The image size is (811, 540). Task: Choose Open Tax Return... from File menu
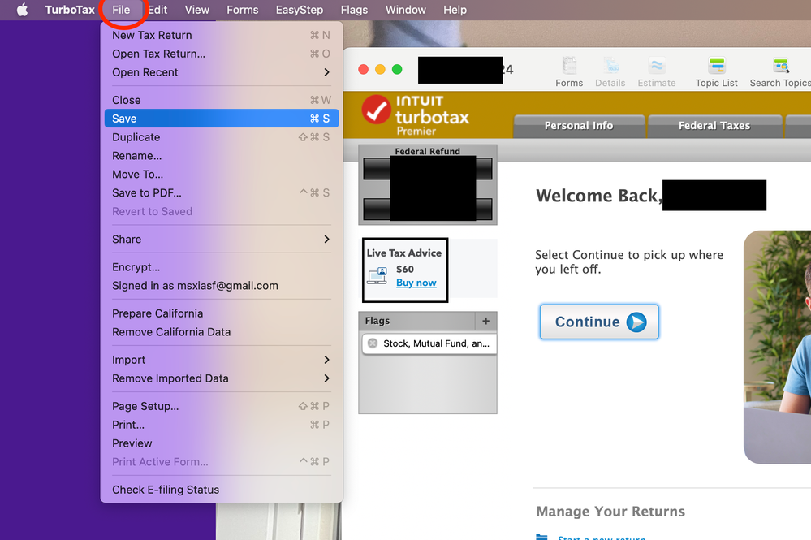click(222, 54)
